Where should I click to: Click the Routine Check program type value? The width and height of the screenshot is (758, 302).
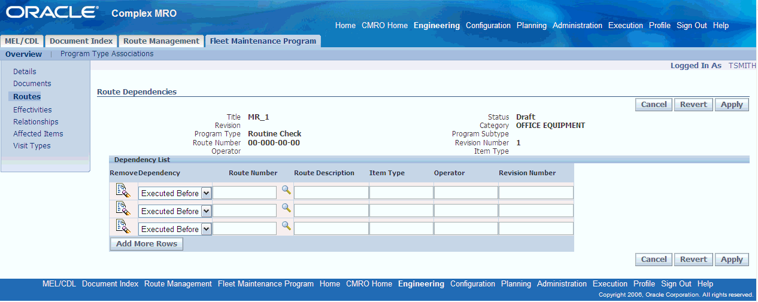point(275,134)
